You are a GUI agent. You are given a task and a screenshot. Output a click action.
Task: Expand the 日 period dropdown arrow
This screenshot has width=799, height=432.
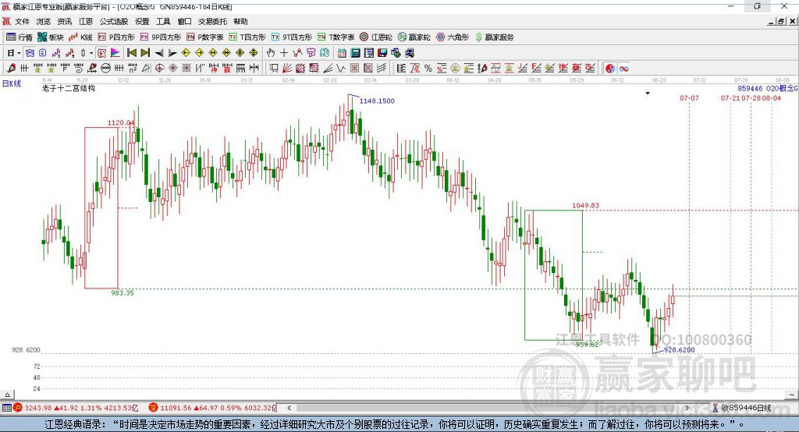(x=19, y=53)
